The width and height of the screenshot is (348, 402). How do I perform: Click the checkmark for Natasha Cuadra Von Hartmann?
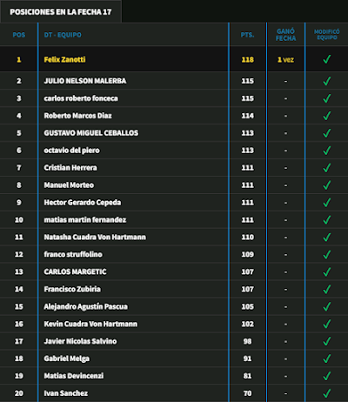click(x=327, y=237)
